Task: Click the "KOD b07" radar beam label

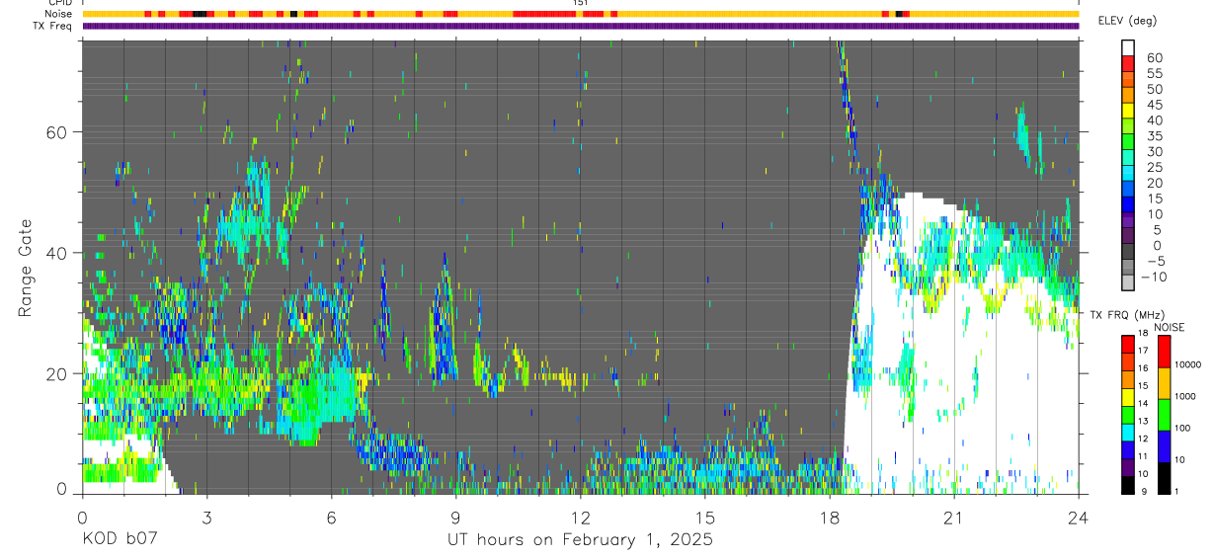Action: (x=119, y=540)
